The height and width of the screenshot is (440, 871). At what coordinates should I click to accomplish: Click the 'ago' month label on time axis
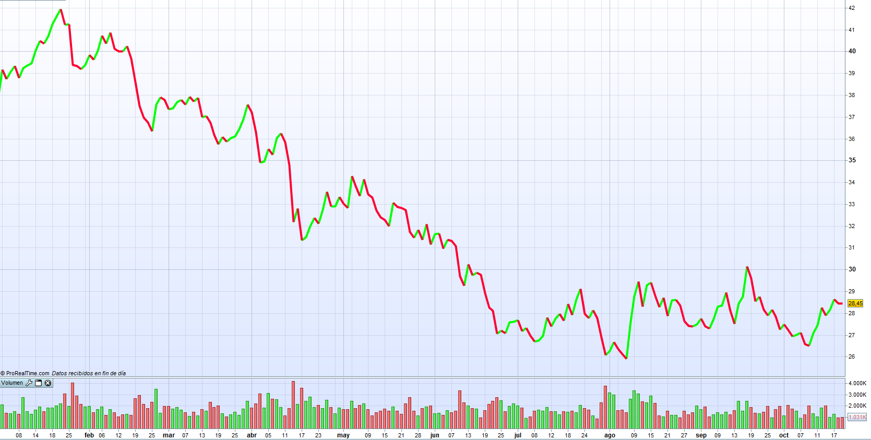point(610,435)
